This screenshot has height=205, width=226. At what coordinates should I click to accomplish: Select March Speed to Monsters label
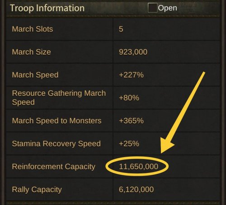coord(56,121)
